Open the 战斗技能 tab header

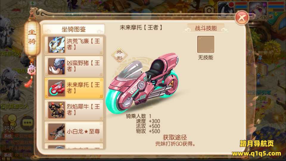(206, 28)
